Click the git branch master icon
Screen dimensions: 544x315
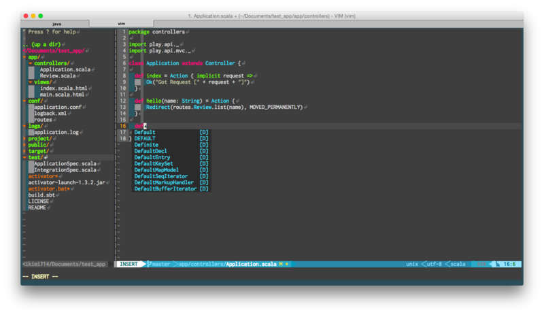click(x=149, y=264)
